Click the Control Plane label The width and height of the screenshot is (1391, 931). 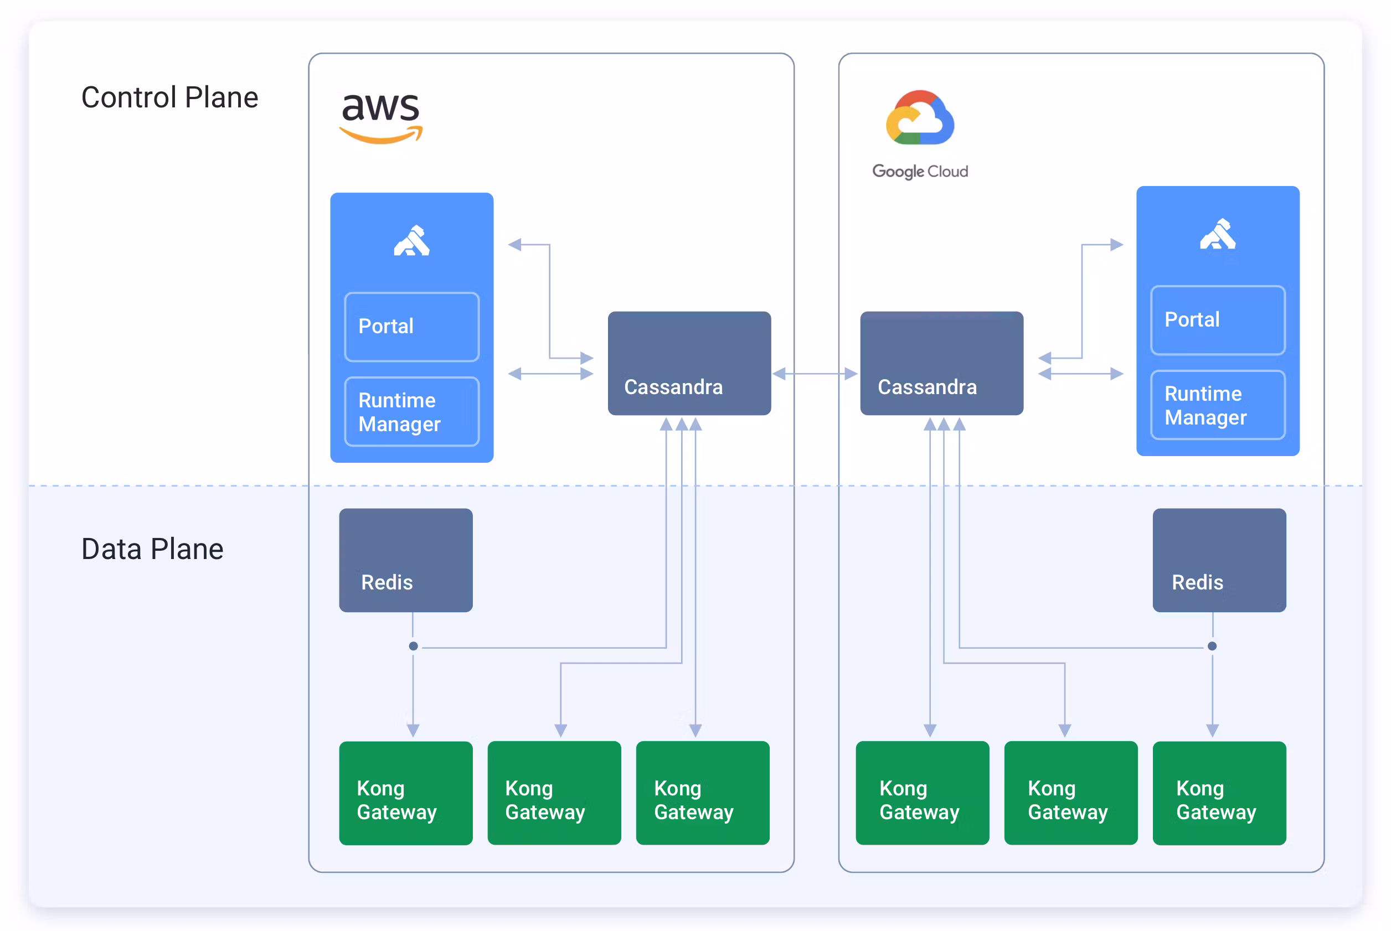[x=170, y=97]
